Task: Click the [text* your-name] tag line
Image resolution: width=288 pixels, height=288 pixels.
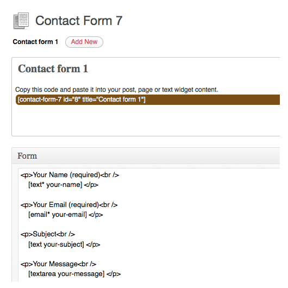Action: 64,185
